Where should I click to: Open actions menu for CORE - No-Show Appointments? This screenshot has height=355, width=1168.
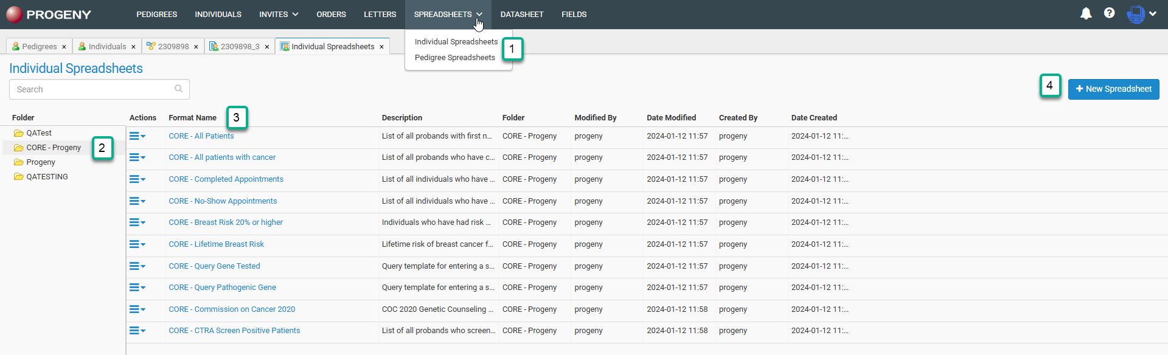coord(137,201)
